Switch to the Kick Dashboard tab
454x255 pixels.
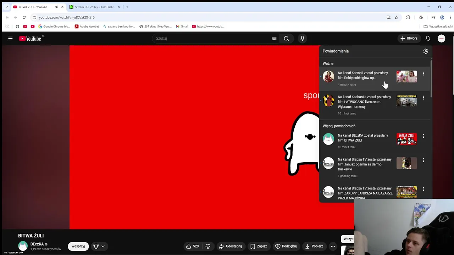coord(95,7)
